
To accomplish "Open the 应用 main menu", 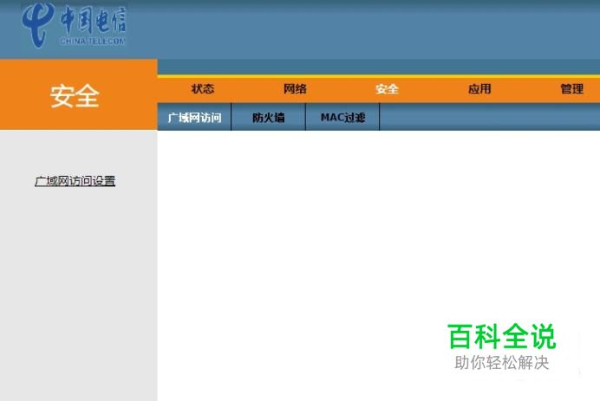I will tap(479, 89).
